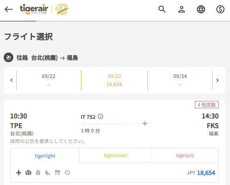The height and width of the screenshot is (185, 230).
Task: Select the 09/24 date cell
Action: (180, 80)
